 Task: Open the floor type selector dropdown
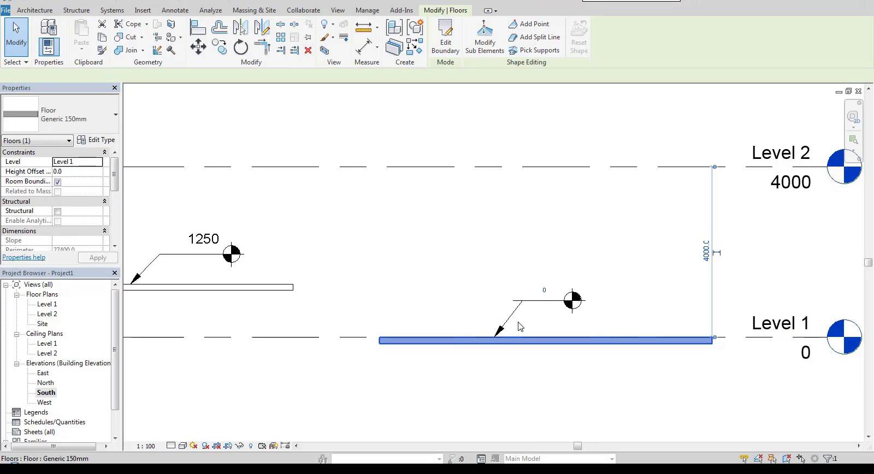[x=115, y=115]
